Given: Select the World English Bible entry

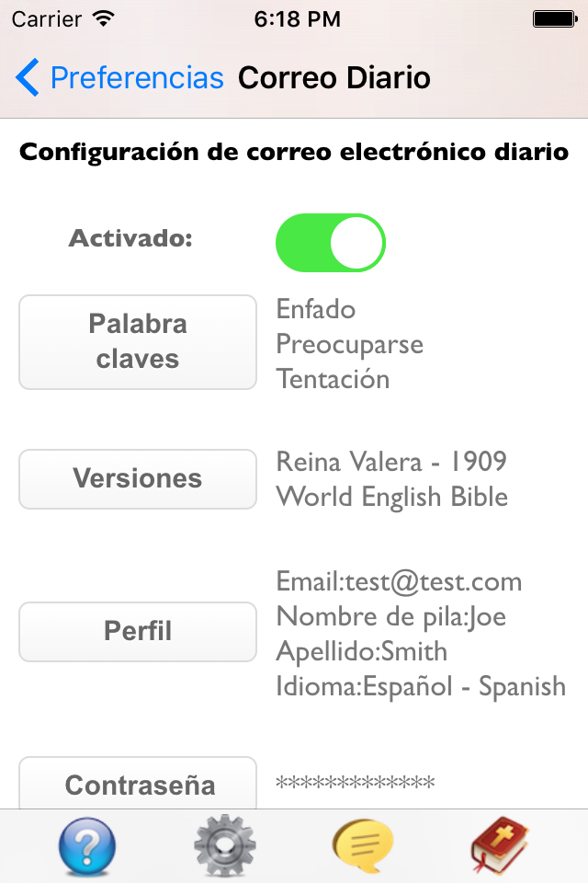Looking at the screenshot, I should pyautogui.click(x=391, y=497).
